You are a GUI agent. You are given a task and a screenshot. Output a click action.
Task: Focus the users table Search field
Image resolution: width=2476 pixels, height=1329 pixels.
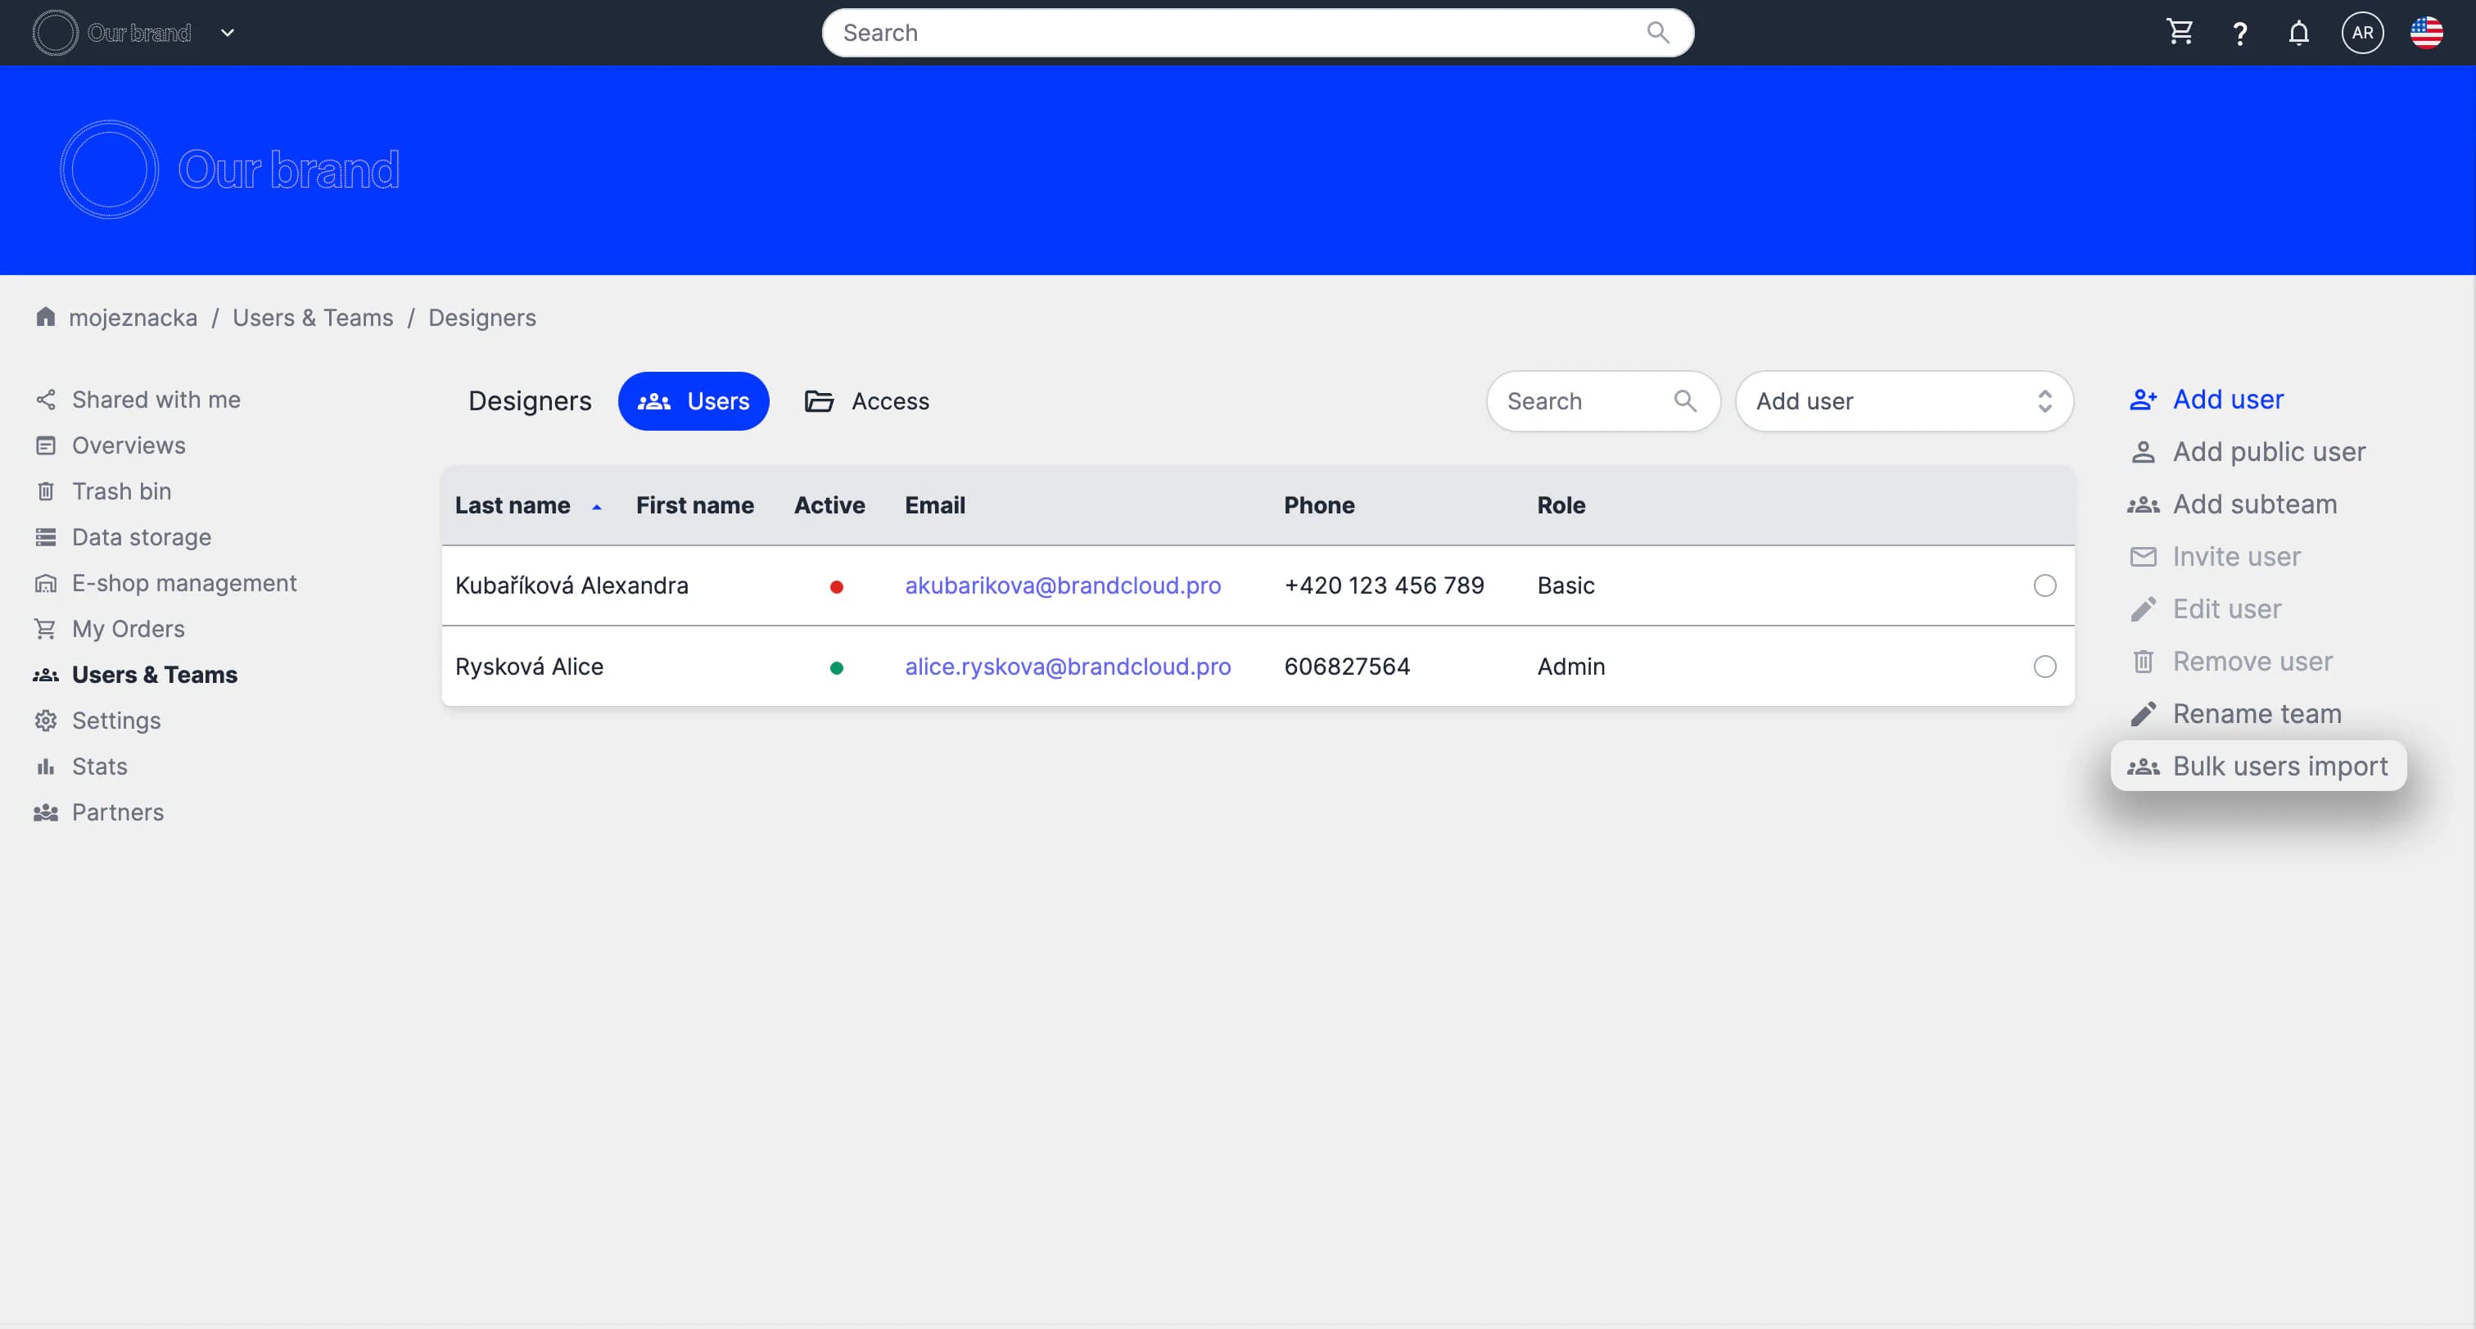pos(1584,400)
